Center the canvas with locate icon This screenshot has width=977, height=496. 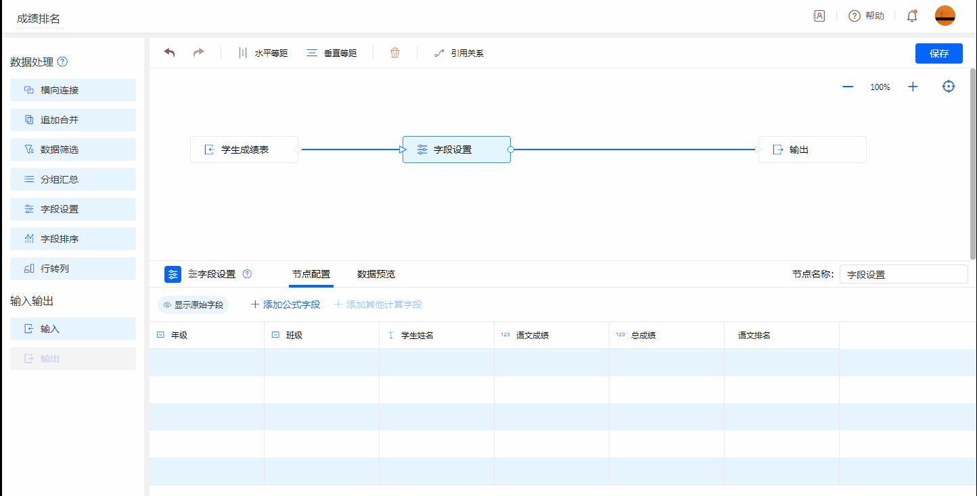949,87
